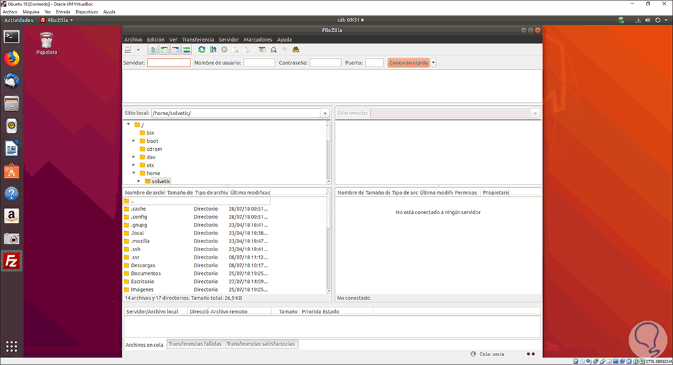Open FileZilla's Archivo menu
The image size is (673, 365).
(133, 40)
